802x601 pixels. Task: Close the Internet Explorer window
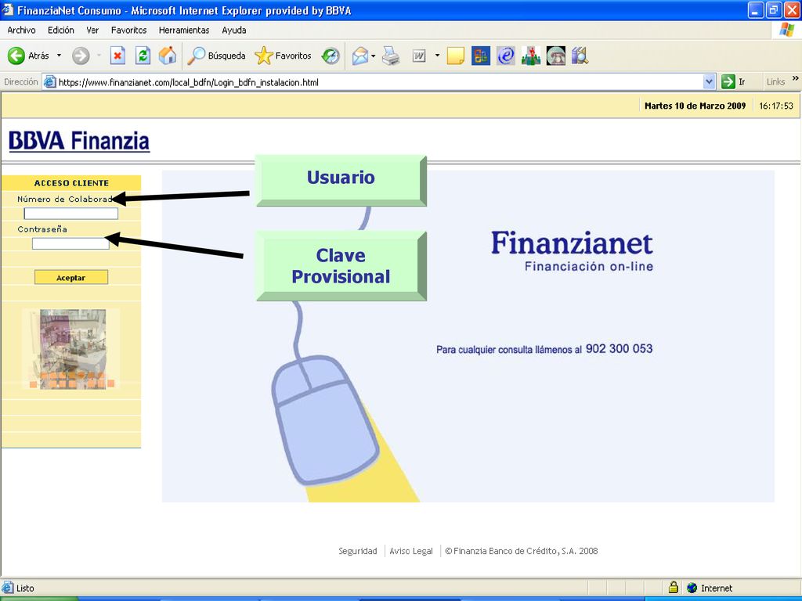pyautogui.click(x=792, y=10)
